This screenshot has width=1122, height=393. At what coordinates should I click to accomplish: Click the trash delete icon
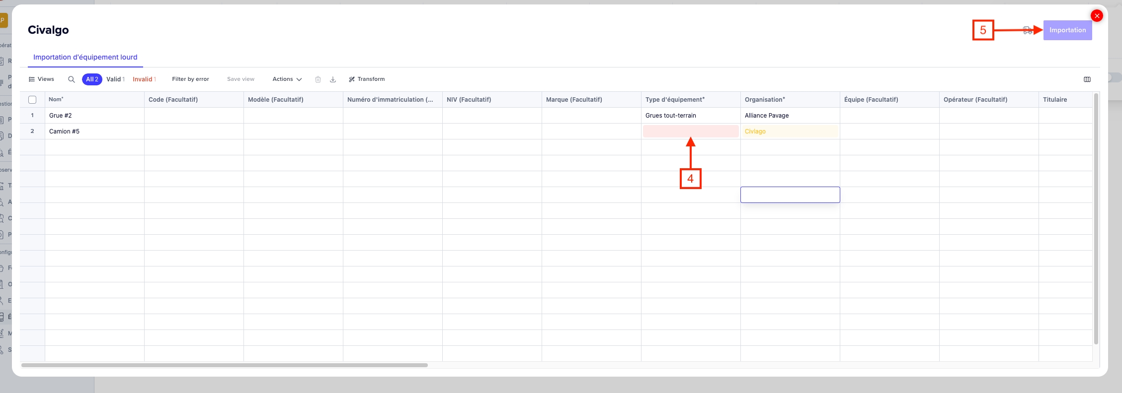(x=318, y=79)
